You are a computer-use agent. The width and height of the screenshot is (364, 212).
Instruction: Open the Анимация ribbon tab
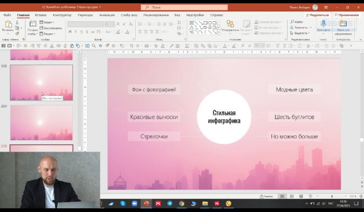pyautogui.click(x=107, y=15)
